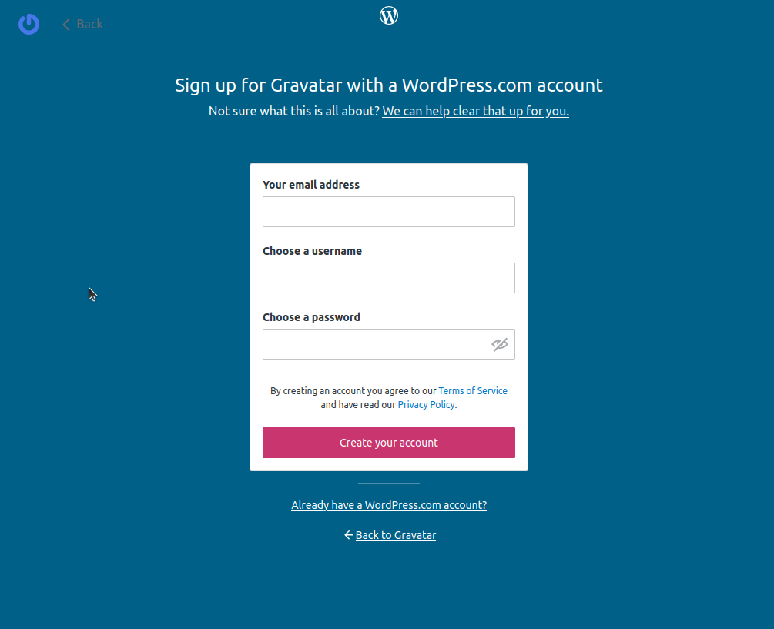
Task: Click "Already have a WordPress.com account?" link
Action: 389,506
